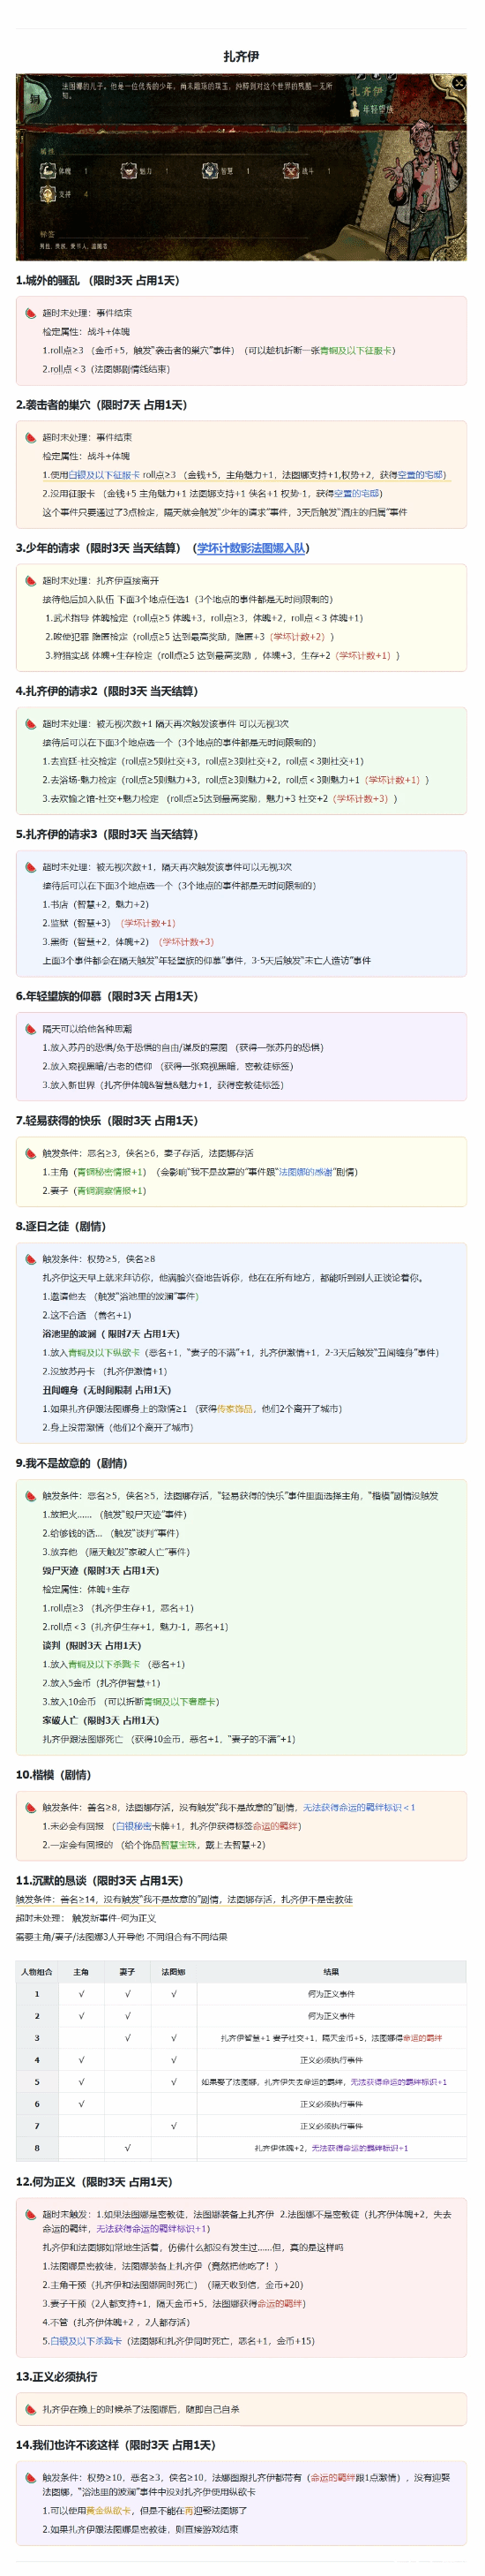This screenshot has height=2576, width=485.
Task: Click the watermelon icon in the 我们也许不该这样 callout
Action: coord(31,2477)
